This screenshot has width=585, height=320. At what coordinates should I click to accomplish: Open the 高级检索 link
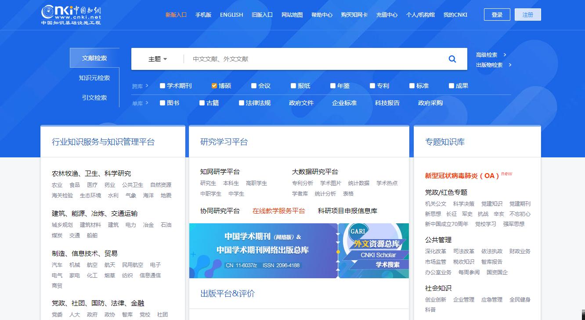click(487, 55)
